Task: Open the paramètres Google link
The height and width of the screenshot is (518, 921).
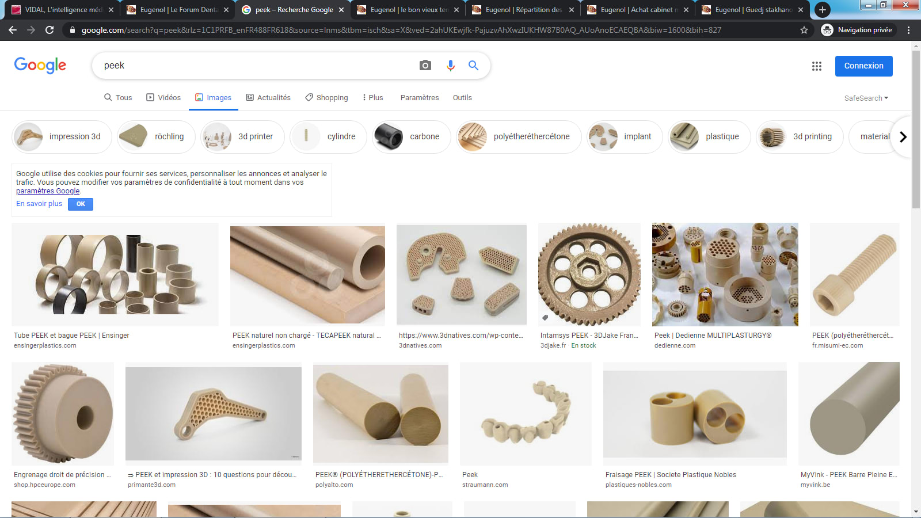Action: click(48, 191)
